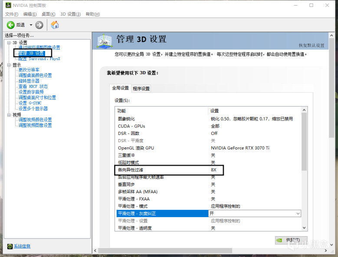Click the settings list scrollbar thumb
Image resolution: width=338 pixels, height=257 pixels.
pyautogui.click(x=304, y=142)
